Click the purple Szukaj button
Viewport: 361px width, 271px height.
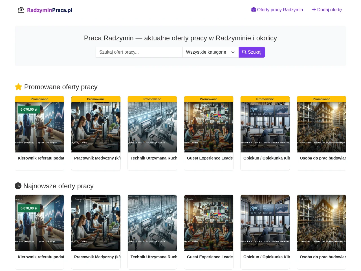(x=252, y=52)
